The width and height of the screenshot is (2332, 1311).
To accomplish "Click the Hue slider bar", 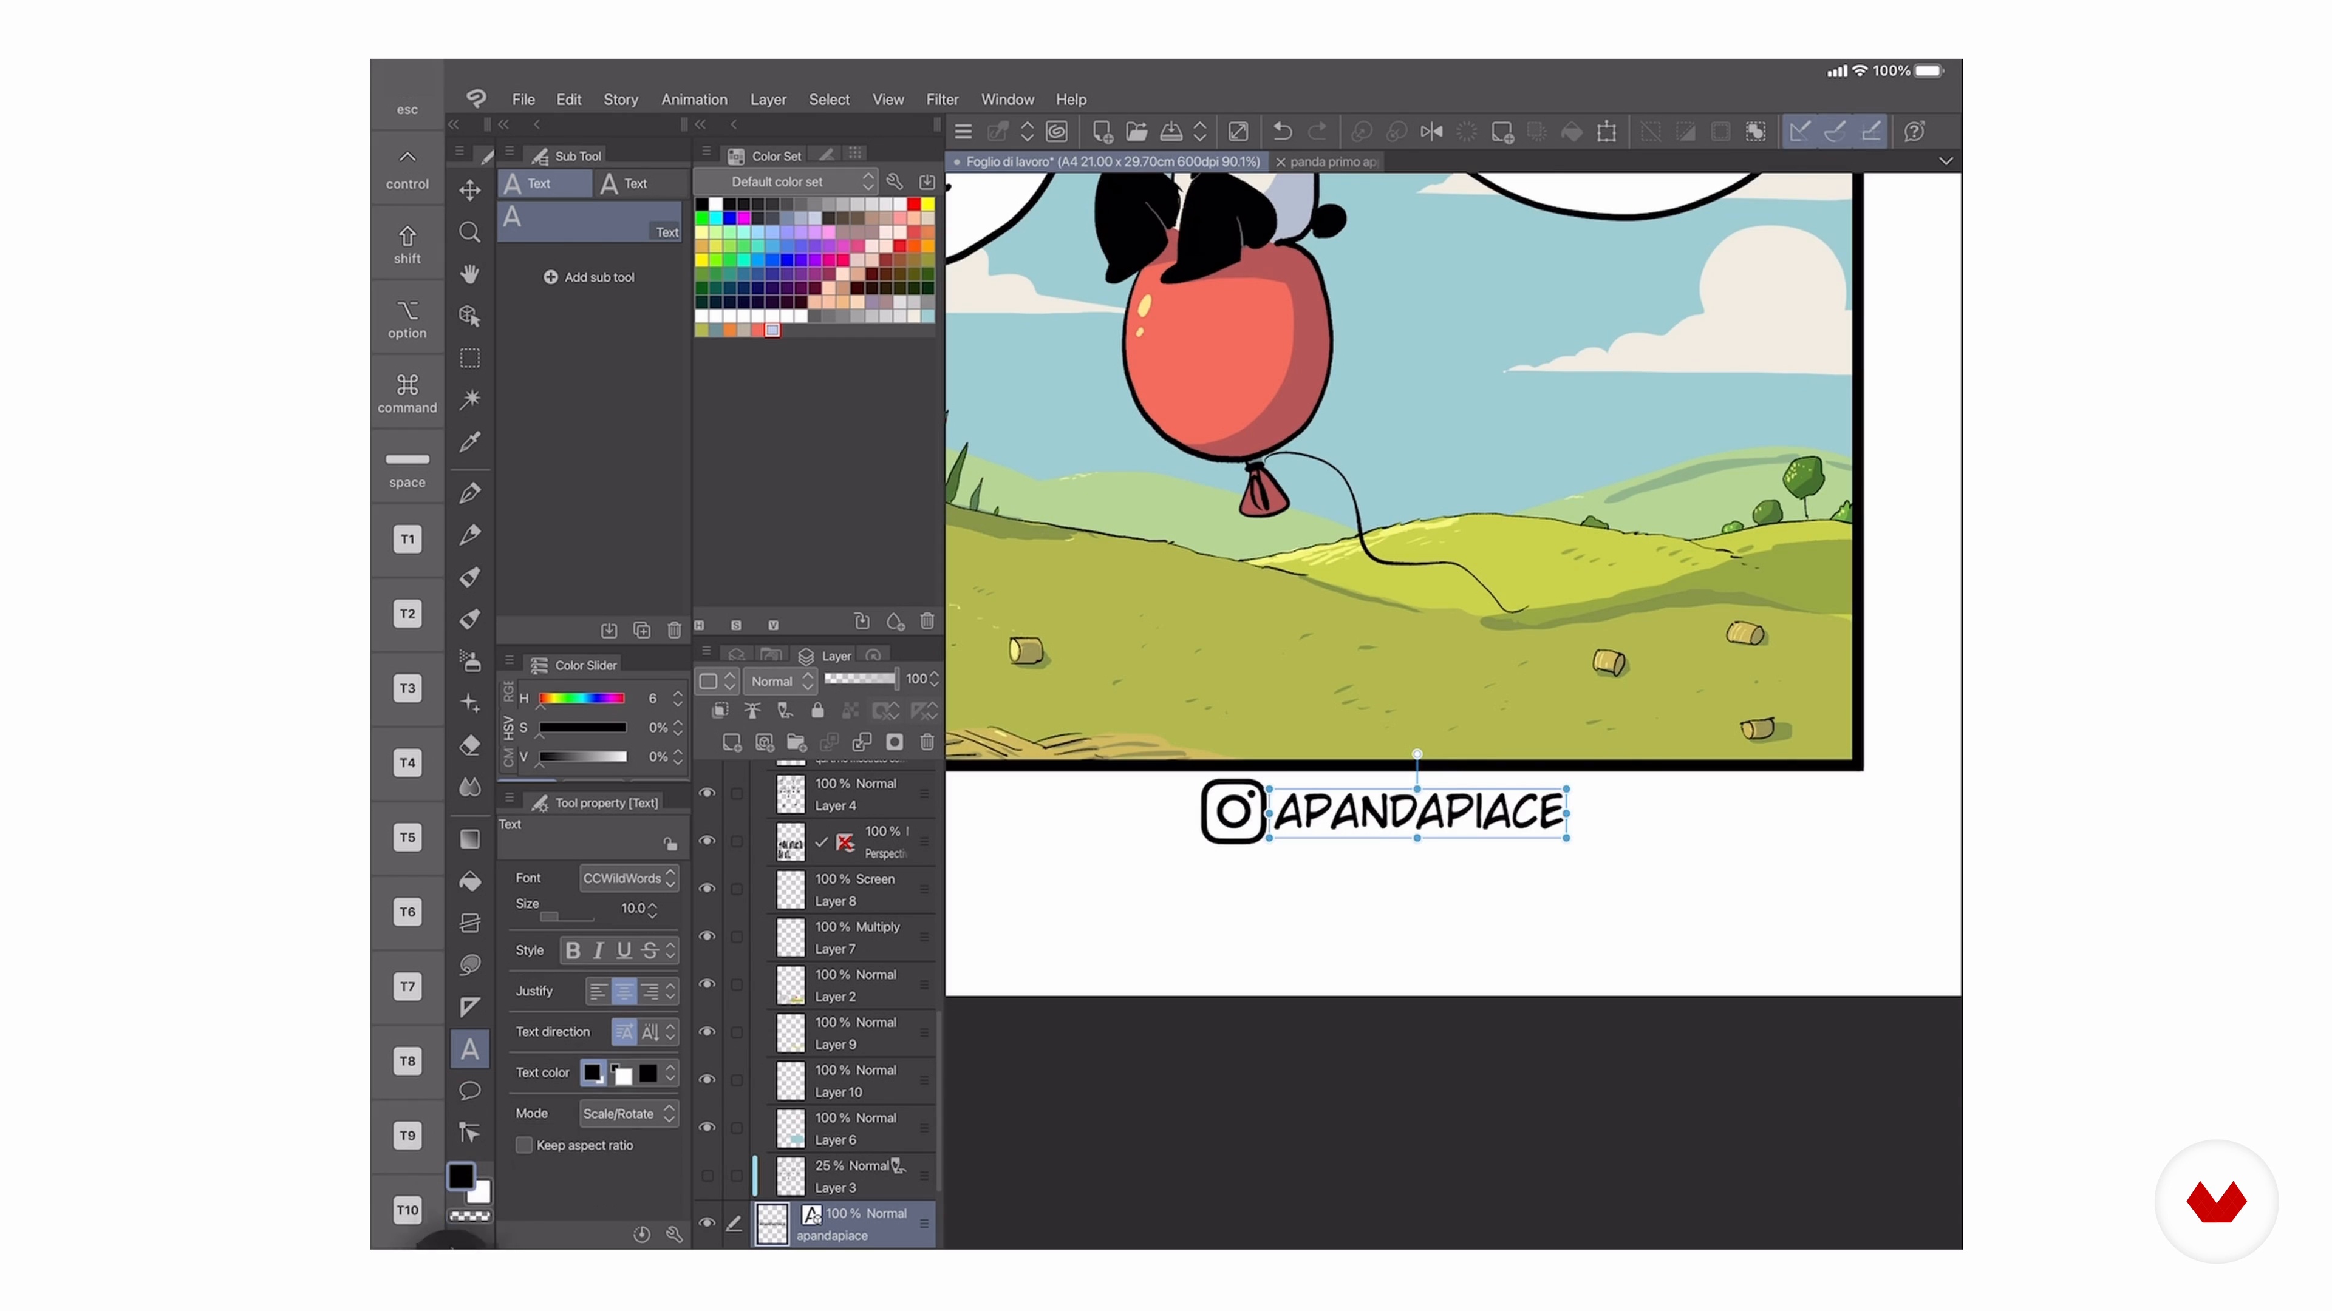I will click(x=581, y=697).
